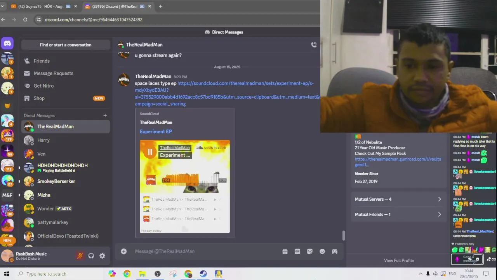Open DM with Ven
Viewport: 497px width, 280px height.
pyautogui.click(x=65, y=154)
